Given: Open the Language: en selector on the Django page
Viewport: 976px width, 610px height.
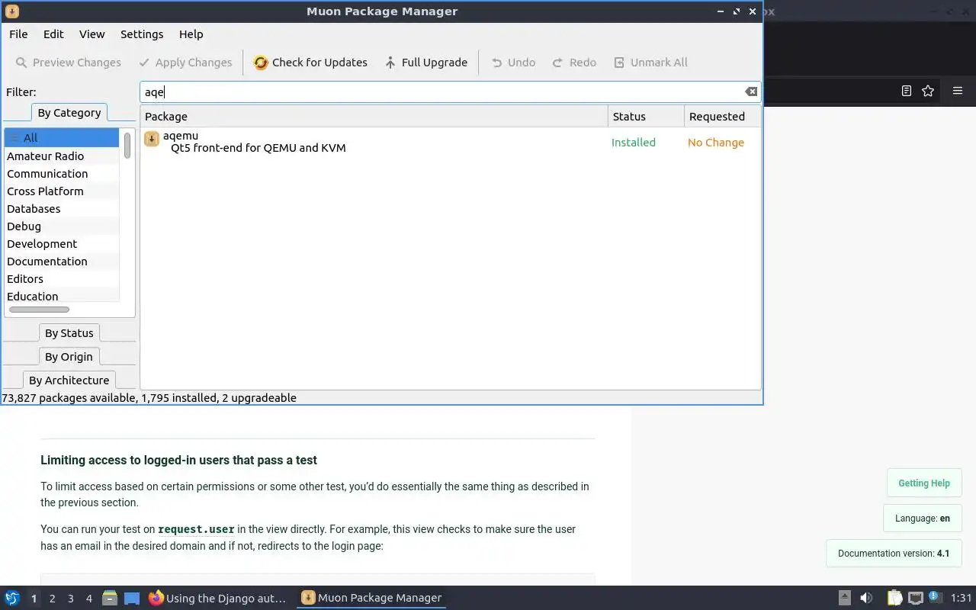Looking at the screenshot, I should [x=923, y=518].
